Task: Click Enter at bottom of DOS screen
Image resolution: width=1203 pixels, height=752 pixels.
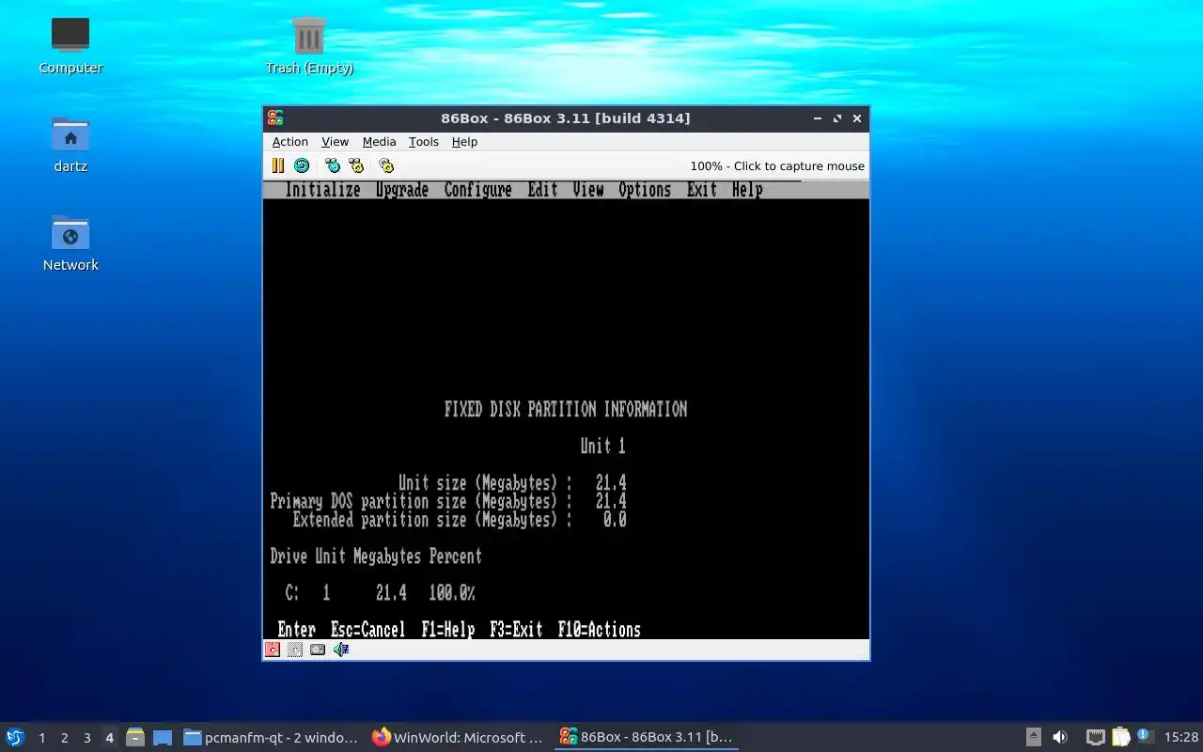Action: [x=296, y=630]
